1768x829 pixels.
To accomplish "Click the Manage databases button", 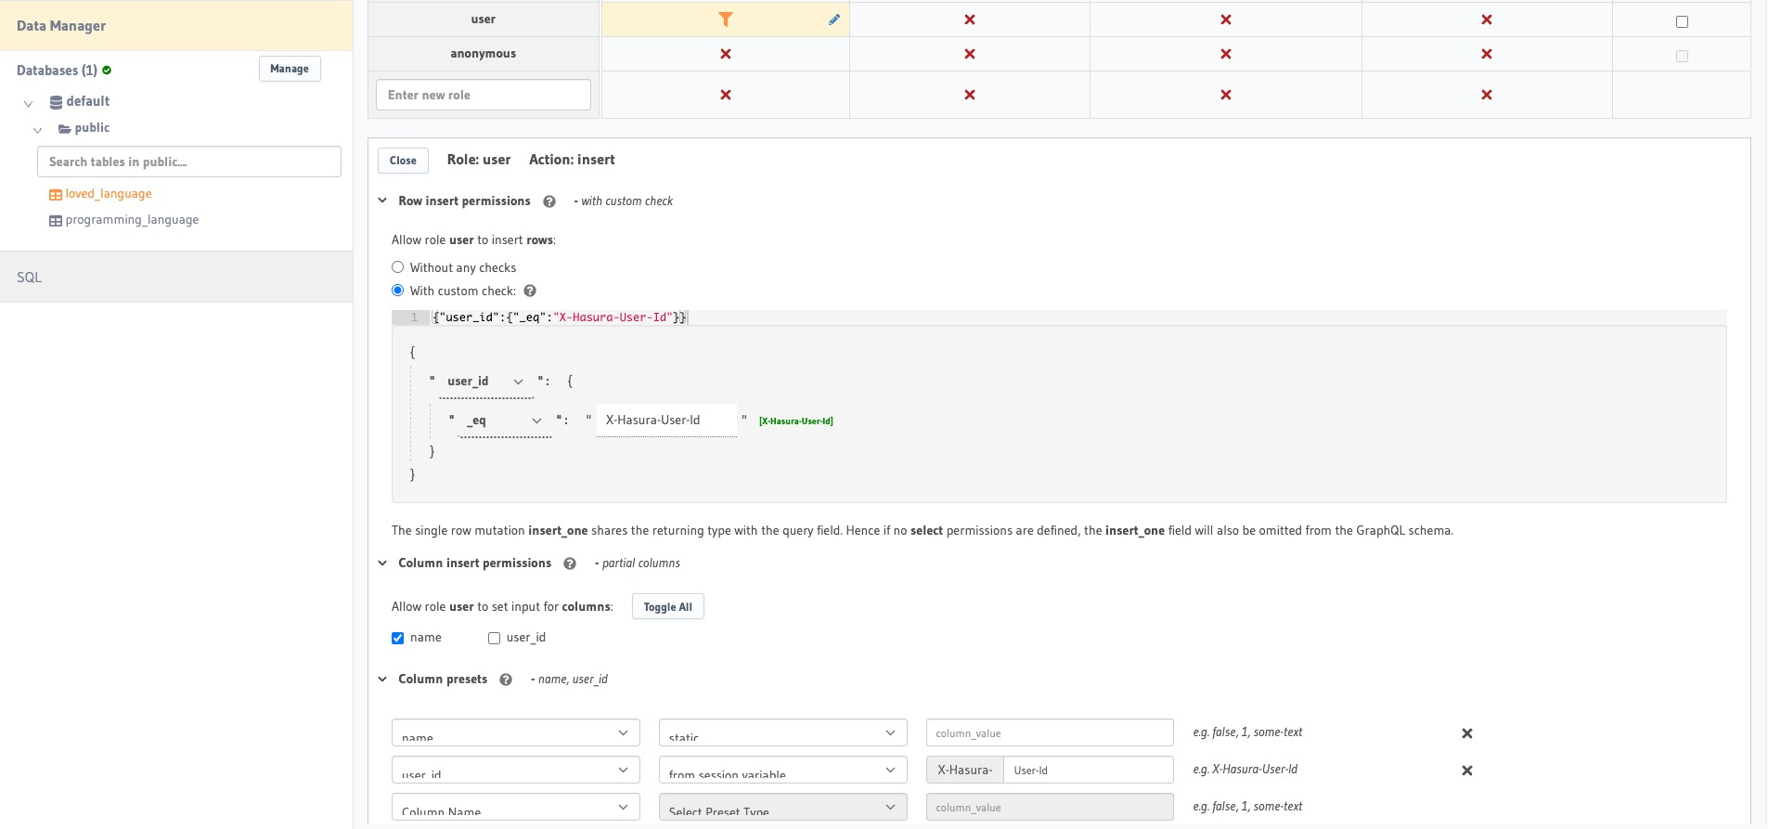I will click(x=290, y=69).
